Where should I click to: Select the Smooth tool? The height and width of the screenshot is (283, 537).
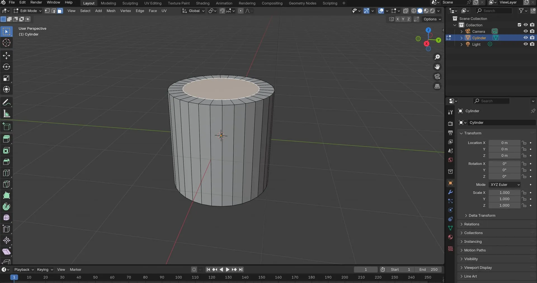coord(6,218)
